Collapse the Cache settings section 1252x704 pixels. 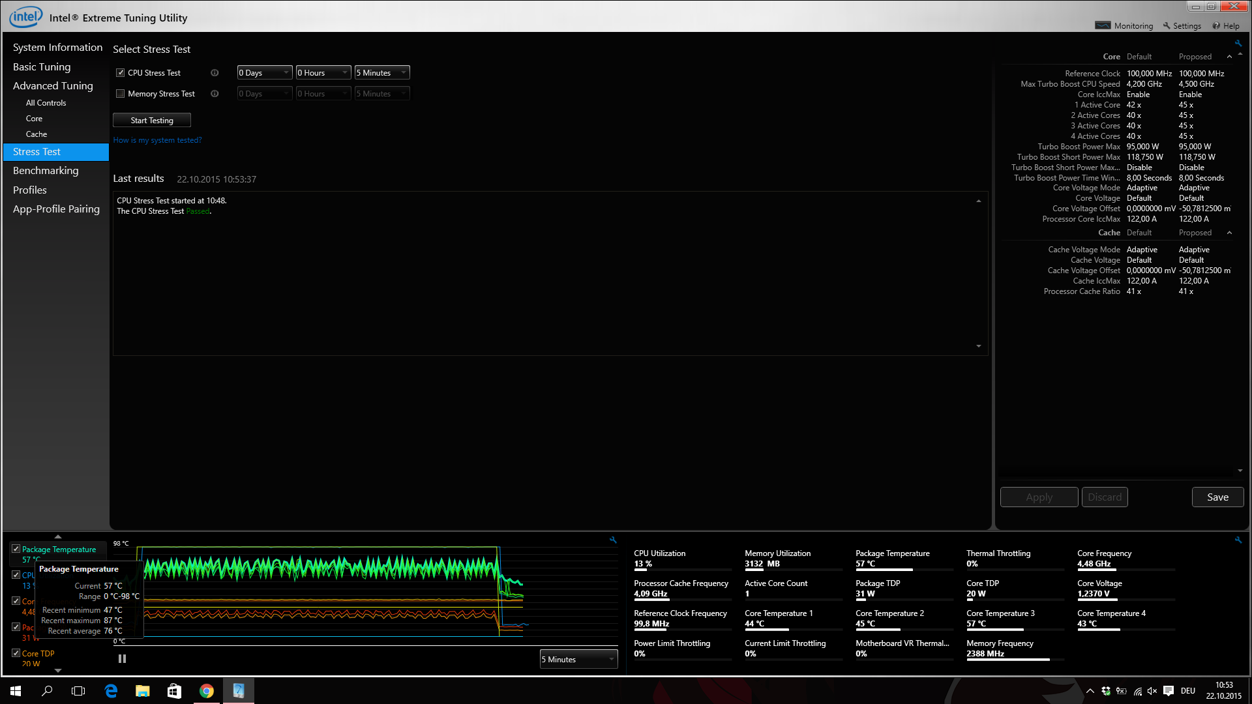coord(1229,233)
